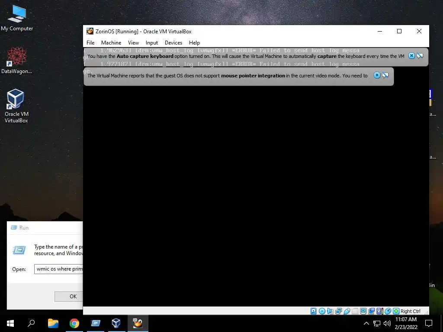This screenshot has width=443, height=332.
Task: Click the network adapters status icon
Action: (338, 311)
